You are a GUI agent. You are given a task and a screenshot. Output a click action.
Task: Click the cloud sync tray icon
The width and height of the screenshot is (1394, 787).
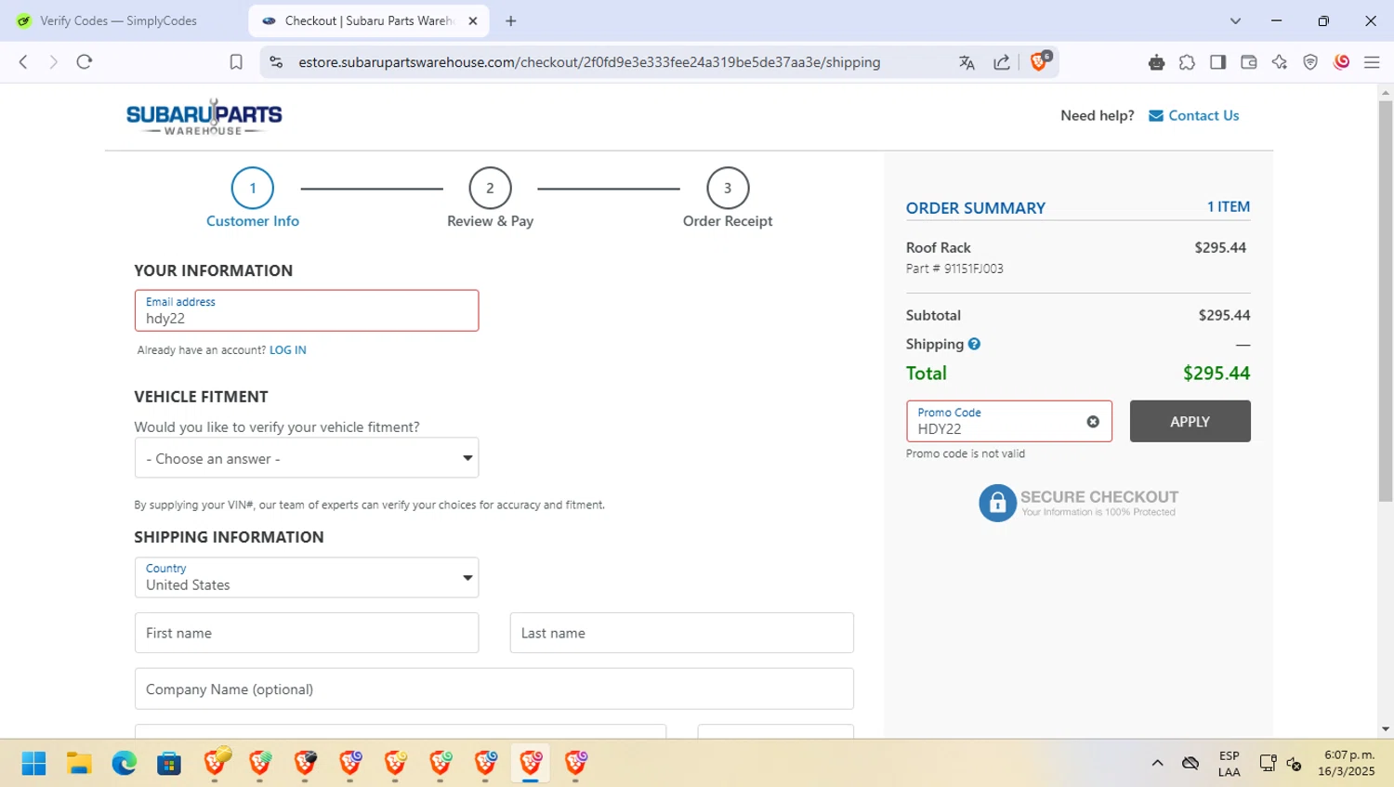[1190, 764]
